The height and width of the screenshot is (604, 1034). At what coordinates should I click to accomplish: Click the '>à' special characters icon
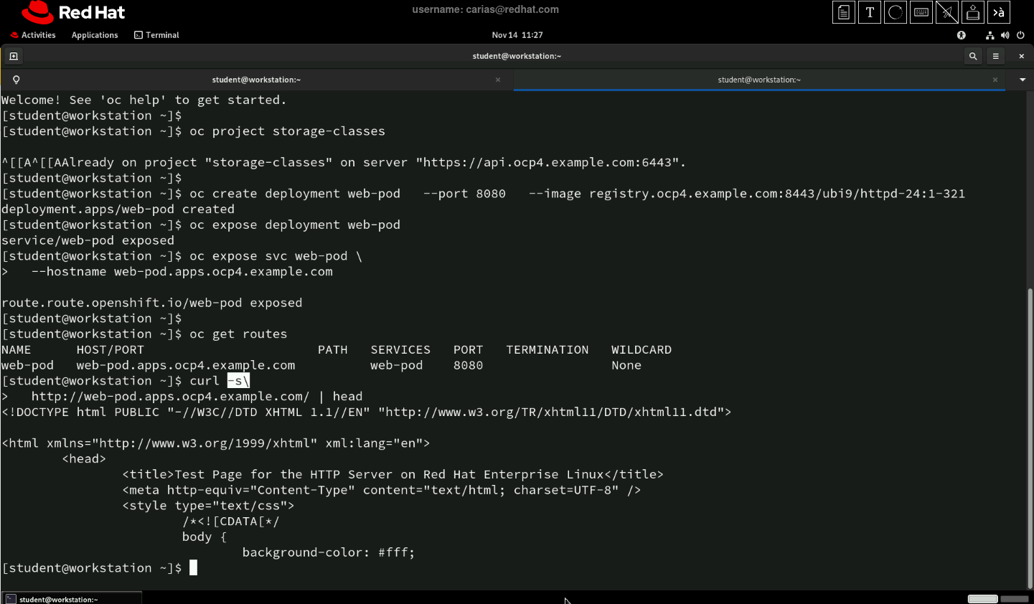(x=999, y=12)
